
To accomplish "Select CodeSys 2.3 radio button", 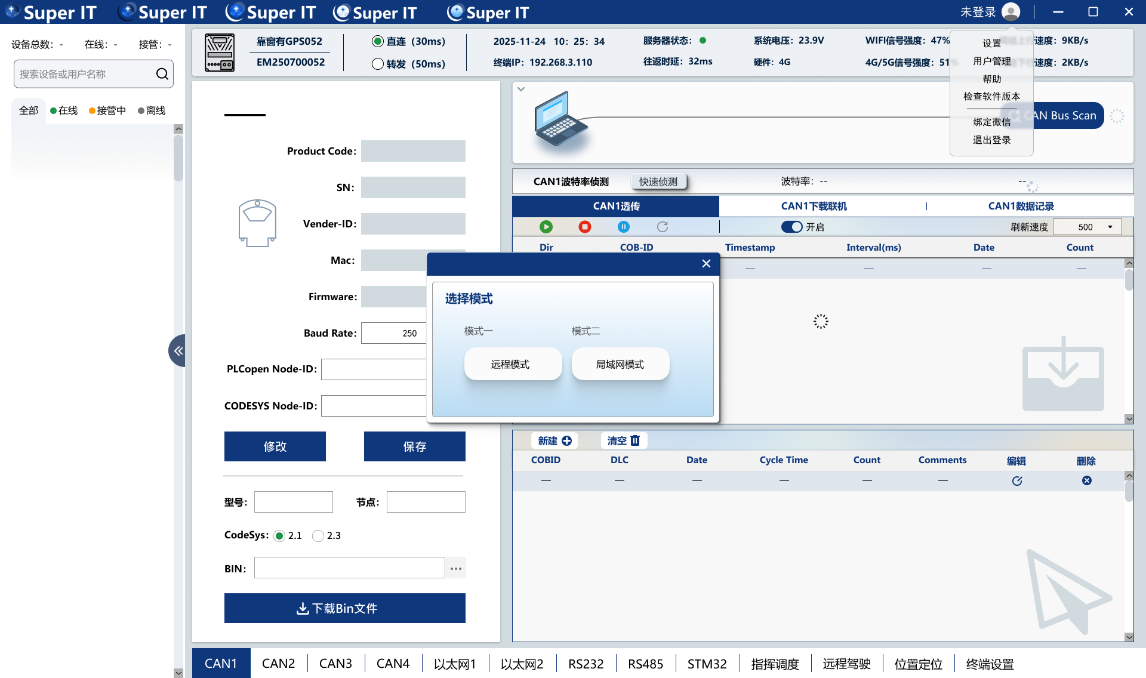I will point(318,536).
